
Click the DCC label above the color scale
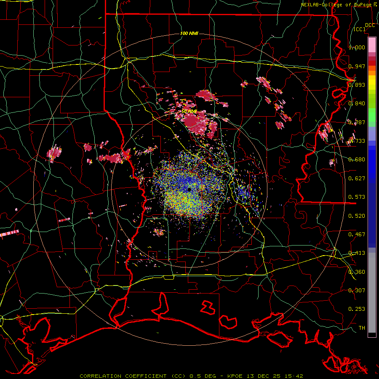click(370, 25)
